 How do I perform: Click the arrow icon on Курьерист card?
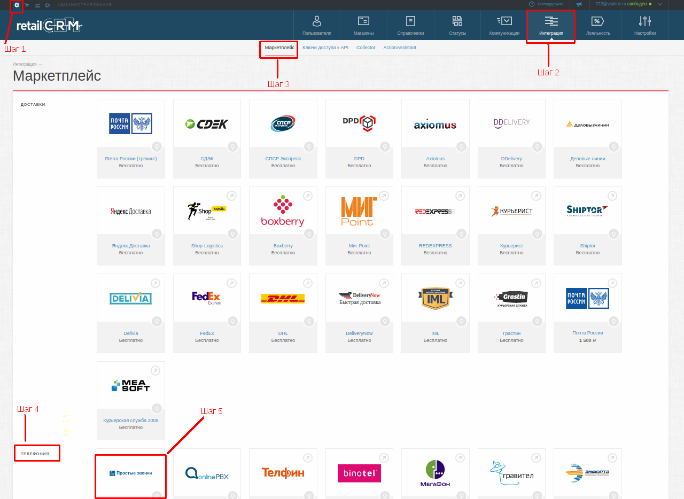pos(536,196)
